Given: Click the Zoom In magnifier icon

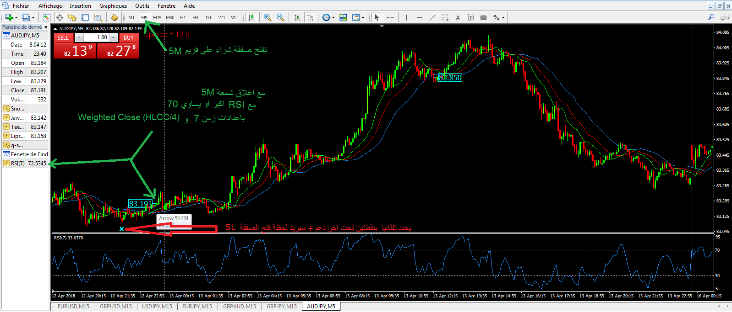Looking at the screenshot, I should point(268,17).
